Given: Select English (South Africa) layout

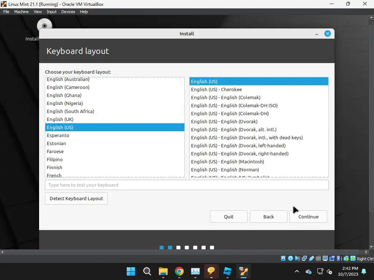Looking at the screenshot, I should point(115,111).
